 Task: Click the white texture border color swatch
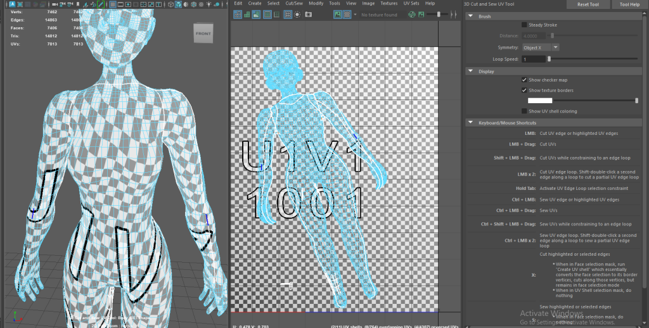tap(541, 101)
